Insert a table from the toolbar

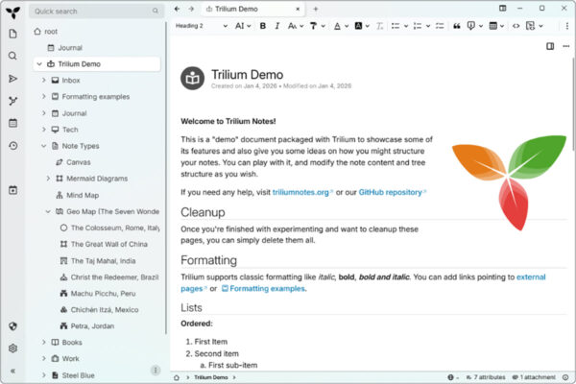click(493, 26)
